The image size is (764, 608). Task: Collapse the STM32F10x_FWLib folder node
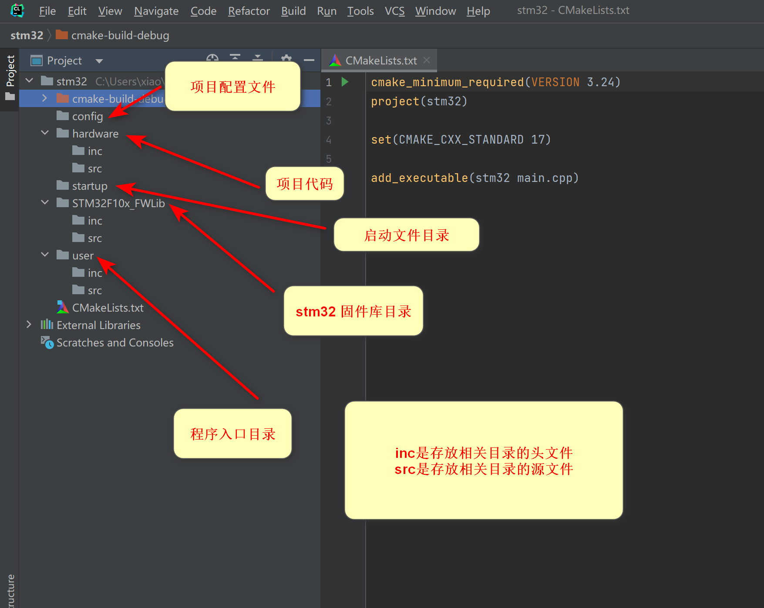point(45,203)
